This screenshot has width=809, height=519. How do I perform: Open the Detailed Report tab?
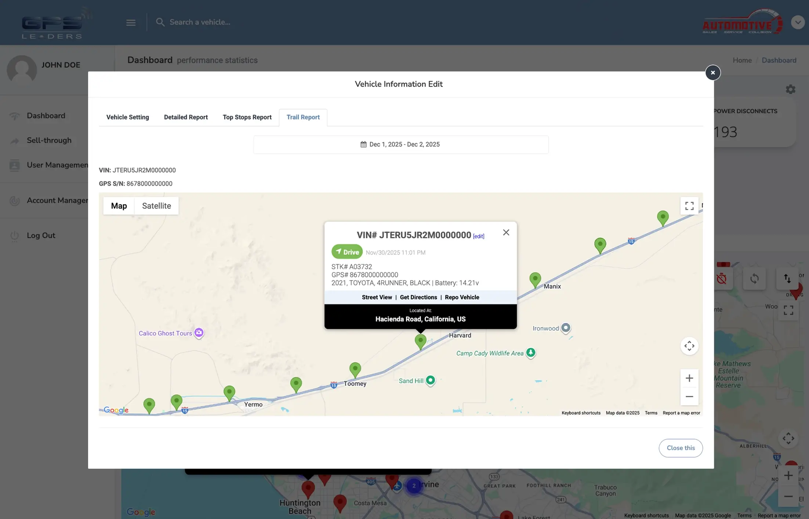(x=186, y=117)
